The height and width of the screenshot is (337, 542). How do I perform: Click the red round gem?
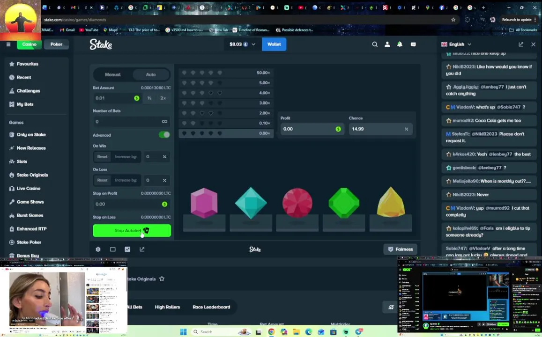click(x=297, y=203)
